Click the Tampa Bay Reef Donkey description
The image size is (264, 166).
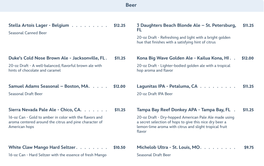(x=186, y=124)
